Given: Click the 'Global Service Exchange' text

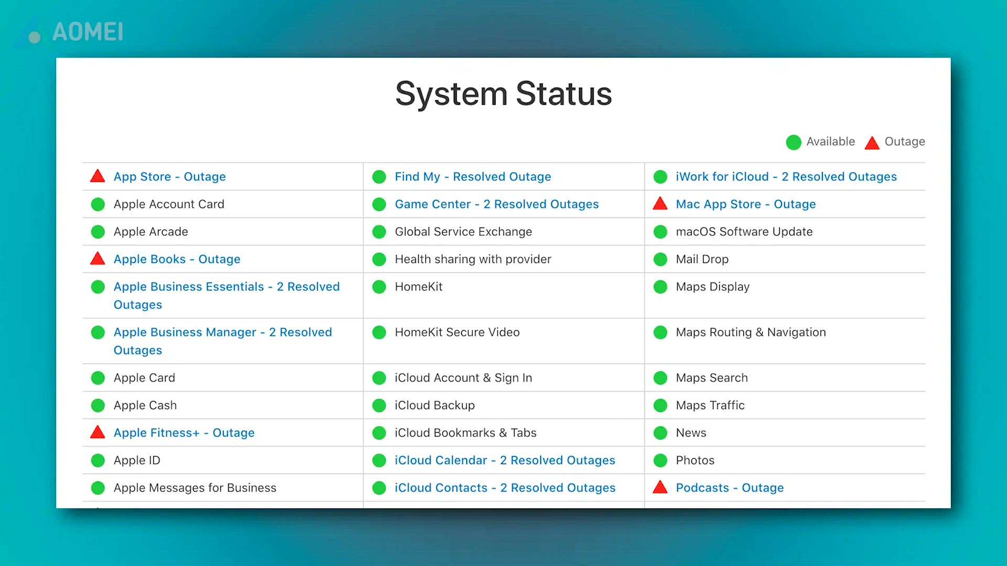Looking at the screenshot, I should [463, 232].
